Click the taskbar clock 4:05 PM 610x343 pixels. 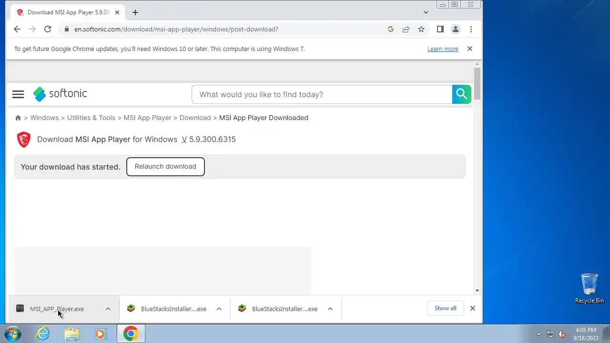(x=586, y=330)
